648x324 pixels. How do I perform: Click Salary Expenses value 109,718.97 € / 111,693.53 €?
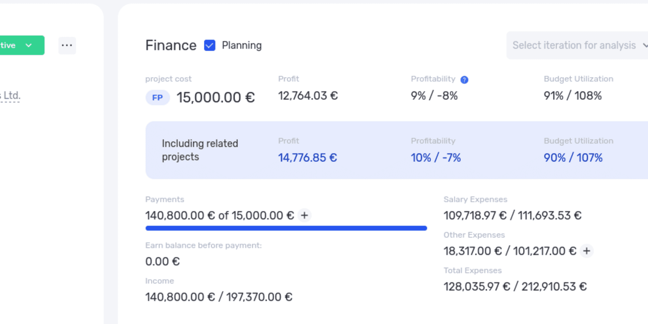click(512, 215)
